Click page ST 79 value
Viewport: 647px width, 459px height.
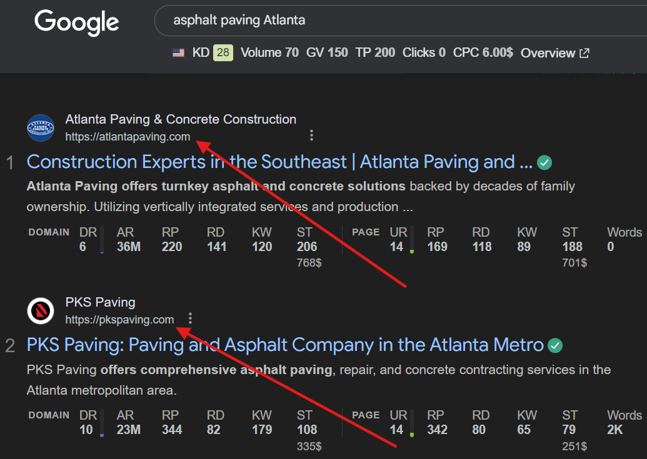[x=569, y=430]
